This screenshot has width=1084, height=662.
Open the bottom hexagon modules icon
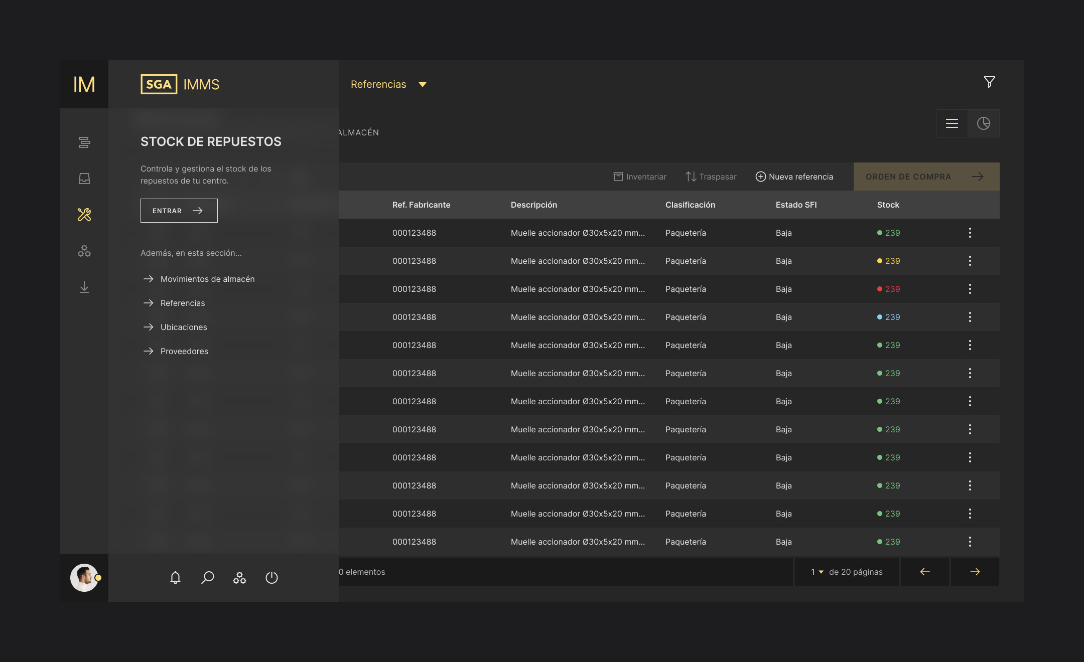click(x=239, y=578)
